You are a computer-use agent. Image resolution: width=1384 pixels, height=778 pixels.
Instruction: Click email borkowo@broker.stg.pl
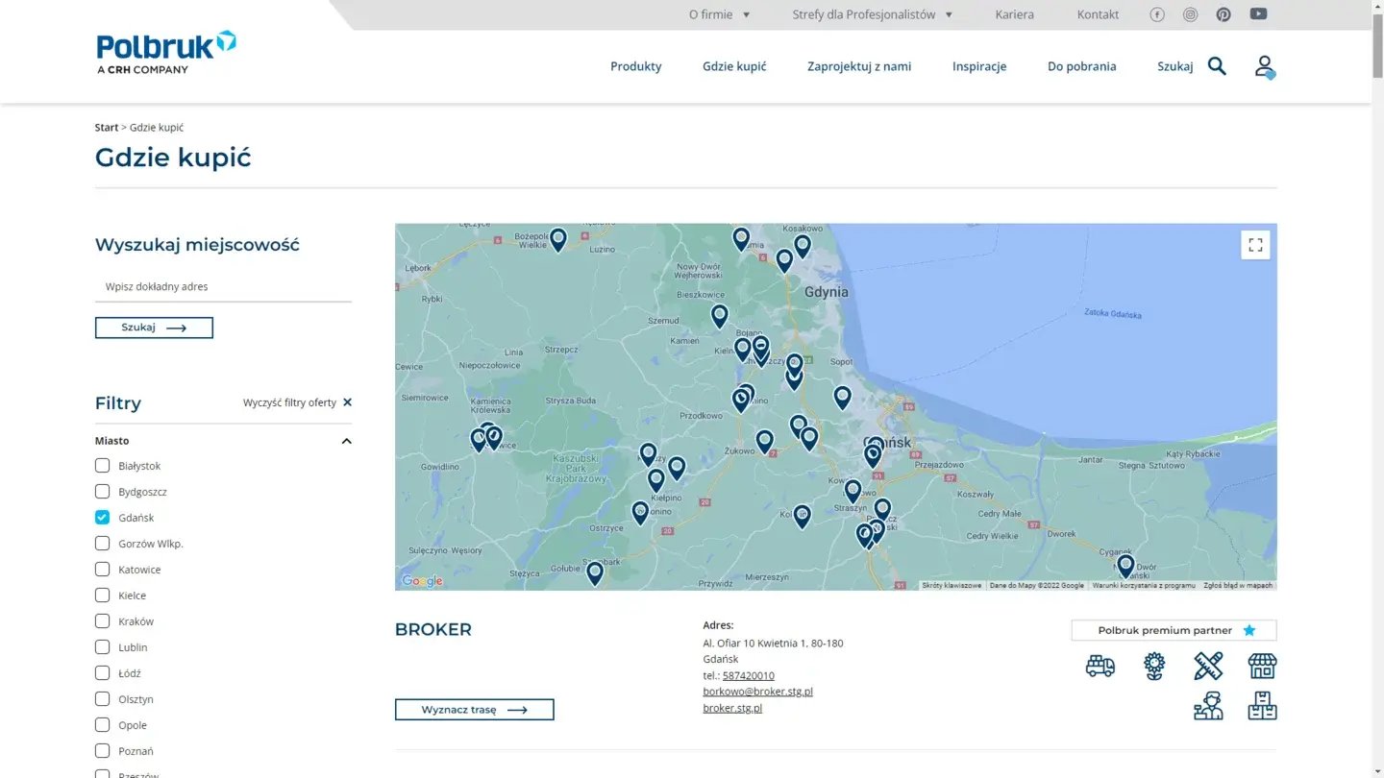tap(758, 692)
